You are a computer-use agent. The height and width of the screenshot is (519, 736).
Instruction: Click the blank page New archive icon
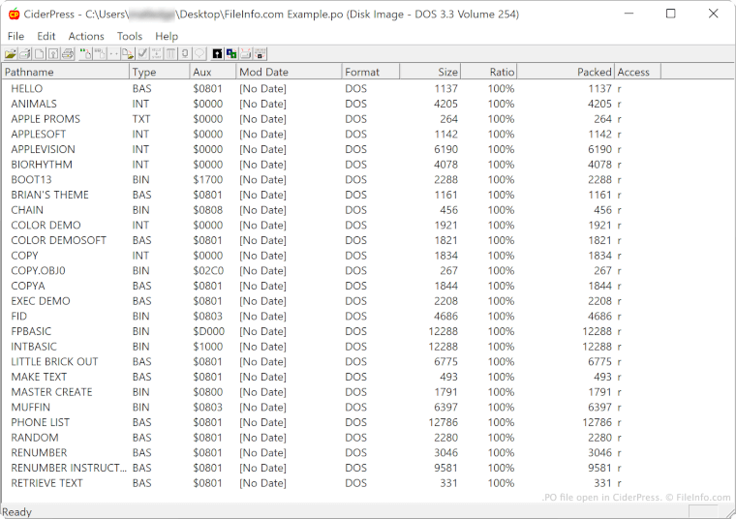39,54
